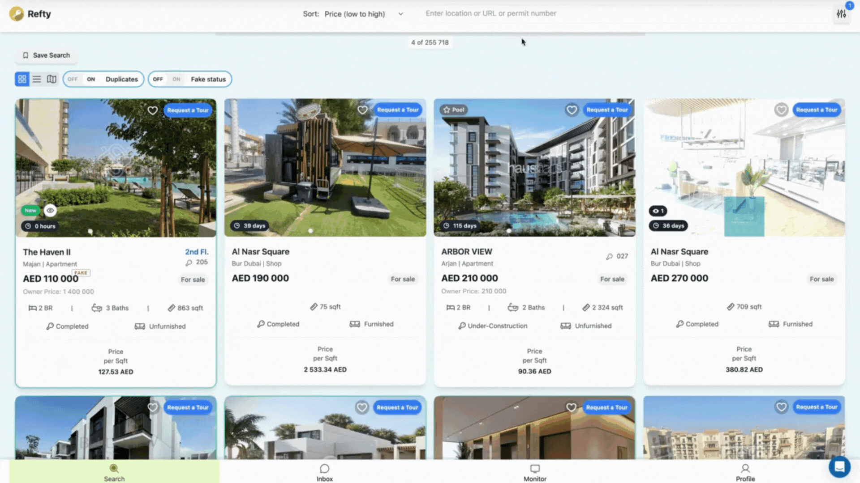Screen dimensions: 860x483
Task: Open the filters settings icon
Action: (841, 14)
